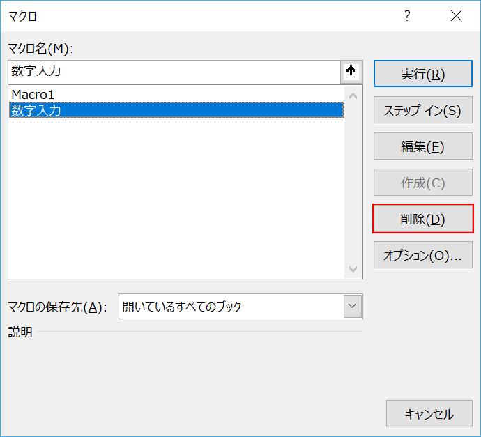Click the 作成(C) button
Screen dimensions: 481x437
(x=422, y=183)
